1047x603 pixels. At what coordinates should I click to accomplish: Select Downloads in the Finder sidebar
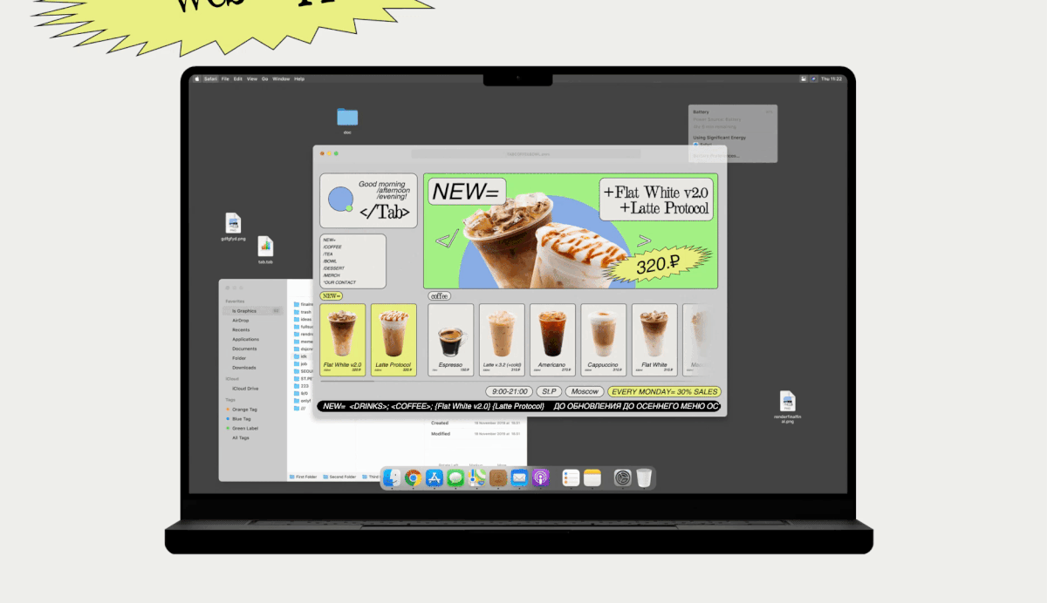coord(243,368)
